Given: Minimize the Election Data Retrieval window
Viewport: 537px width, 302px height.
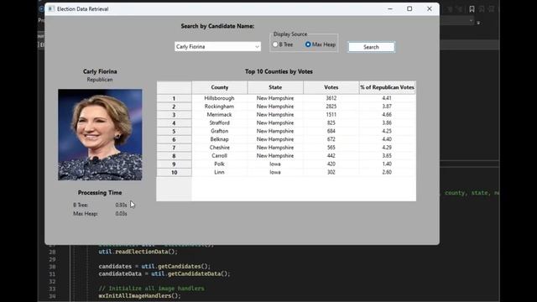Looking at the screenshot, I should (390, 9).
